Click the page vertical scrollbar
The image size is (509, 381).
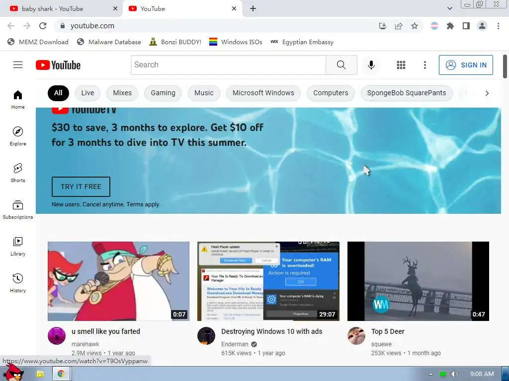click(x=505, y=66)
